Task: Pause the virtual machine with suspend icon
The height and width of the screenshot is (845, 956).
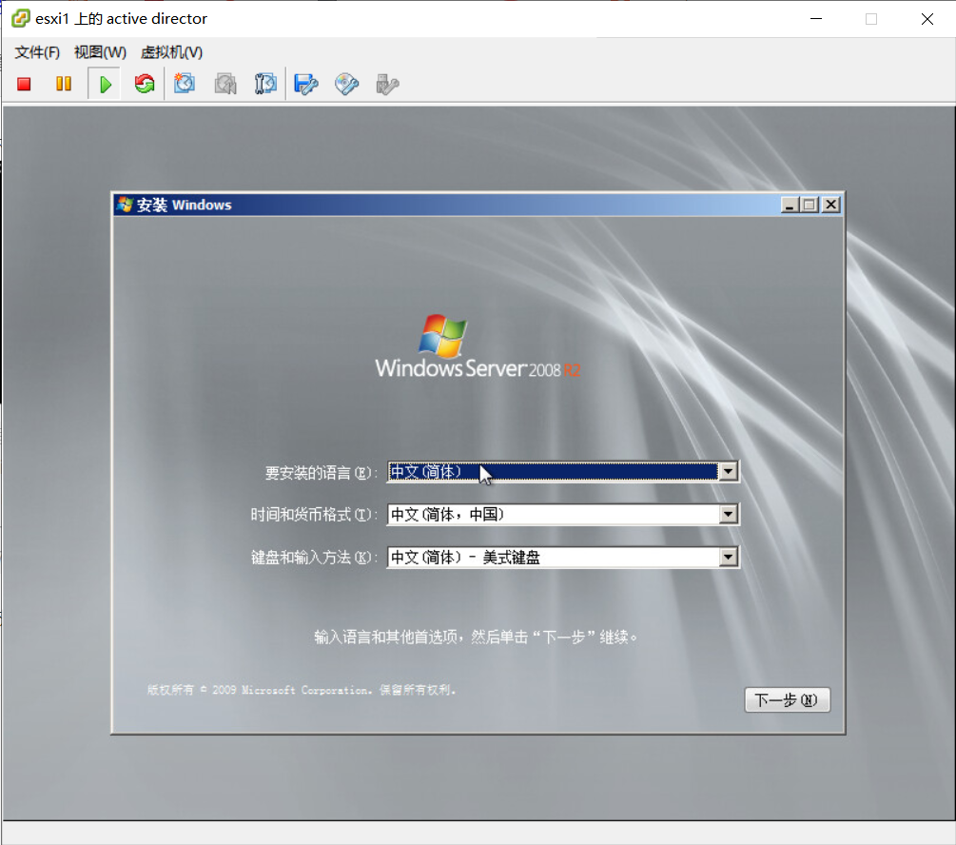Action: pos(64,84)
